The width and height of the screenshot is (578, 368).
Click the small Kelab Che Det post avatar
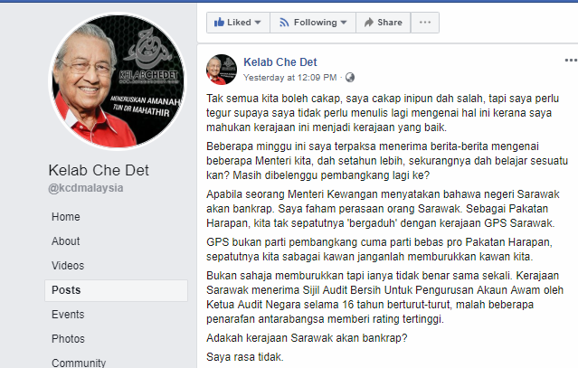pos(222,70)
